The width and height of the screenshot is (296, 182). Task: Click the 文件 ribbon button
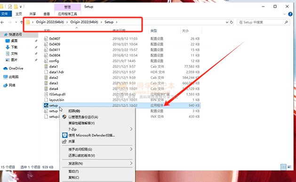[x=5, y=14]
